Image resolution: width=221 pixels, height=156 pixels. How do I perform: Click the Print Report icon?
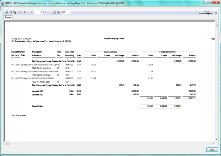[x=11, y=12]
